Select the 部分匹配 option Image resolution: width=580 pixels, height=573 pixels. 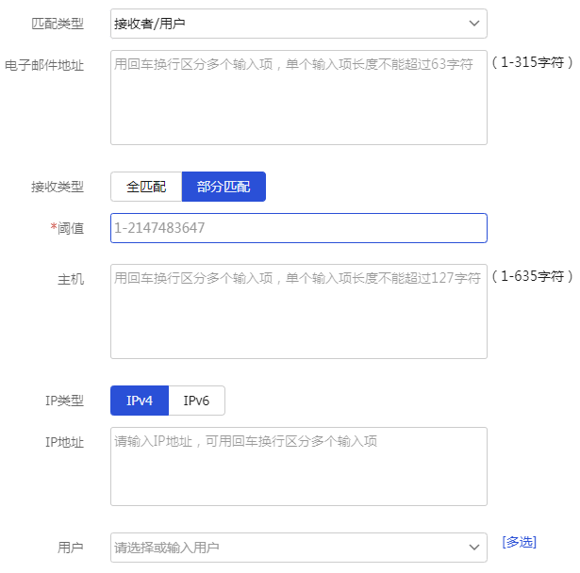[224, 187]
